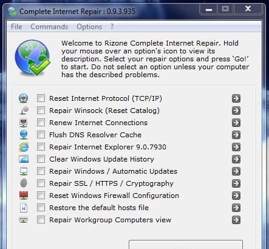Run Renew Internet Connections with its arrow button

pos(236,123)
